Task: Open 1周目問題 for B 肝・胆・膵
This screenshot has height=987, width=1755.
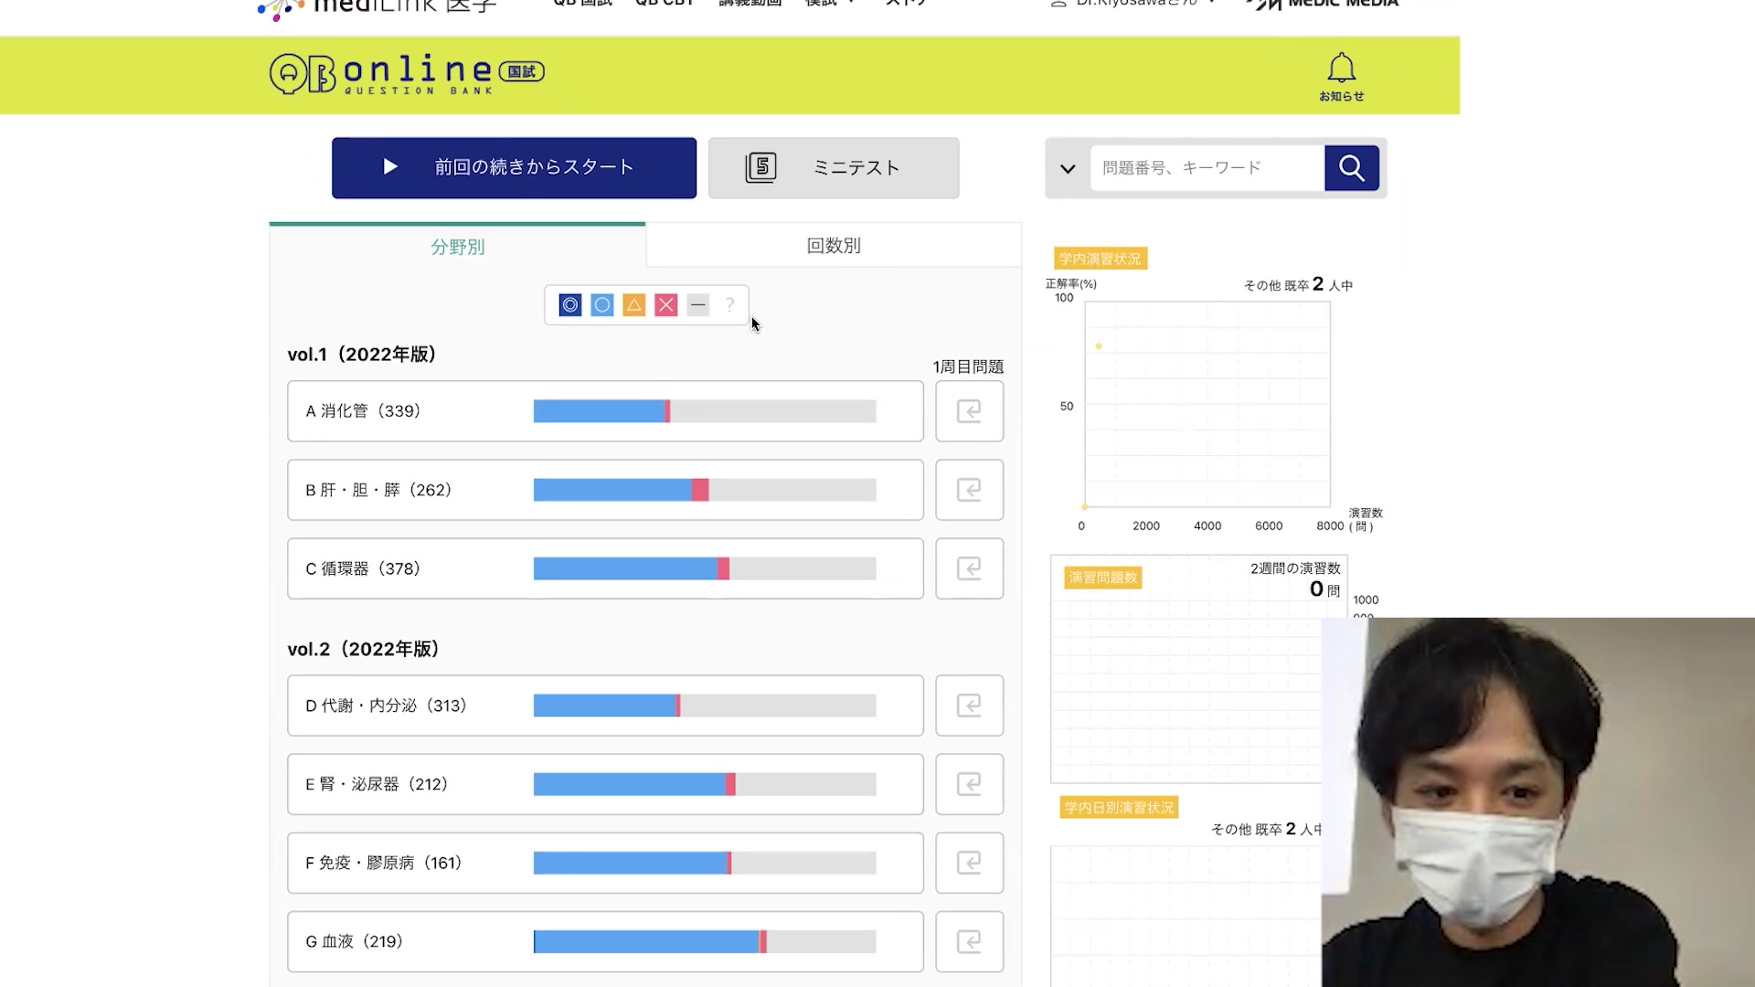Action: [x=969, y=490]
